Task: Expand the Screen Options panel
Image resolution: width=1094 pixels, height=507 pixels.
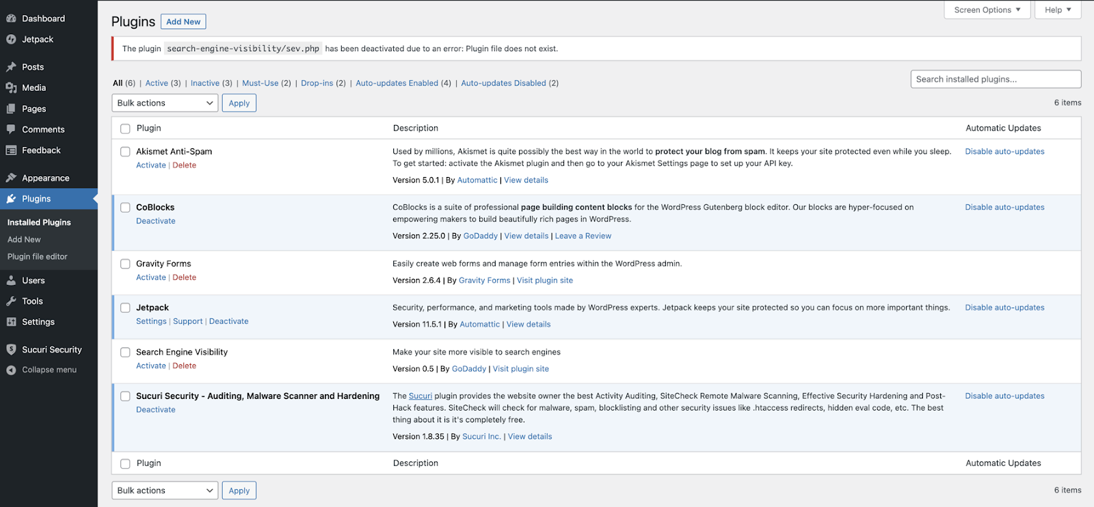Action: (x=987, y=10)
